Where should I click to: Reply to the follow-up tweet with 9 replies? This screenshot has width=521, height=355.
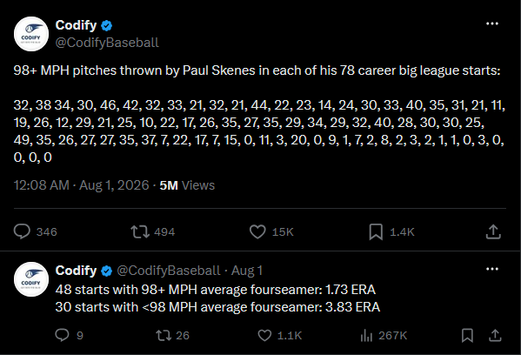pos(62,335)
